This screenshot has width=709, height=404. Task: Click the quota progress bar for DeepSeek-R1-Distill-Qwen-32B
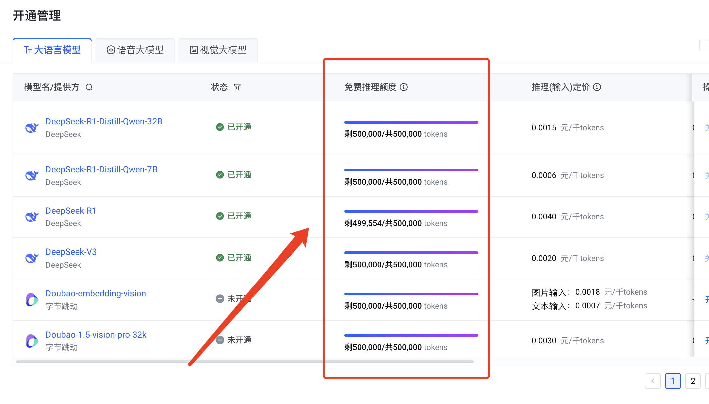(411, 122)
